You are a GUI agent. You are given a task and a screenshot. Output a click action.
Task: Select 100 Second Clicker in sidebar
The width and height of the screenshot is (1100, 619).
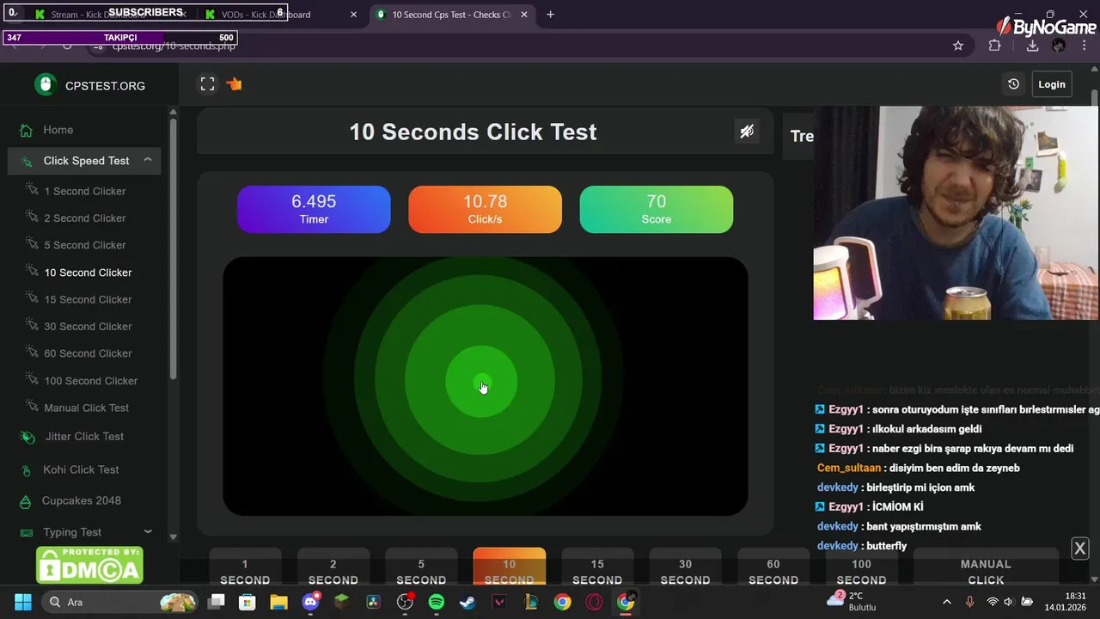click(x=90, y=381)
